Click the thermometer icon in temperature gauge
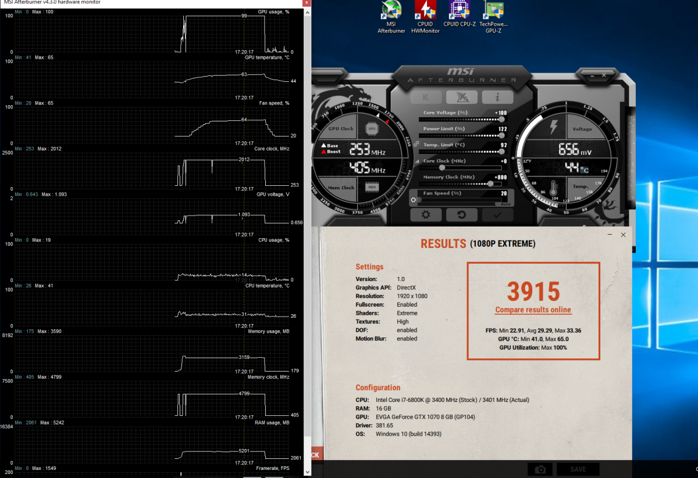This screenshot has height=478, width=698. point(554,188)
